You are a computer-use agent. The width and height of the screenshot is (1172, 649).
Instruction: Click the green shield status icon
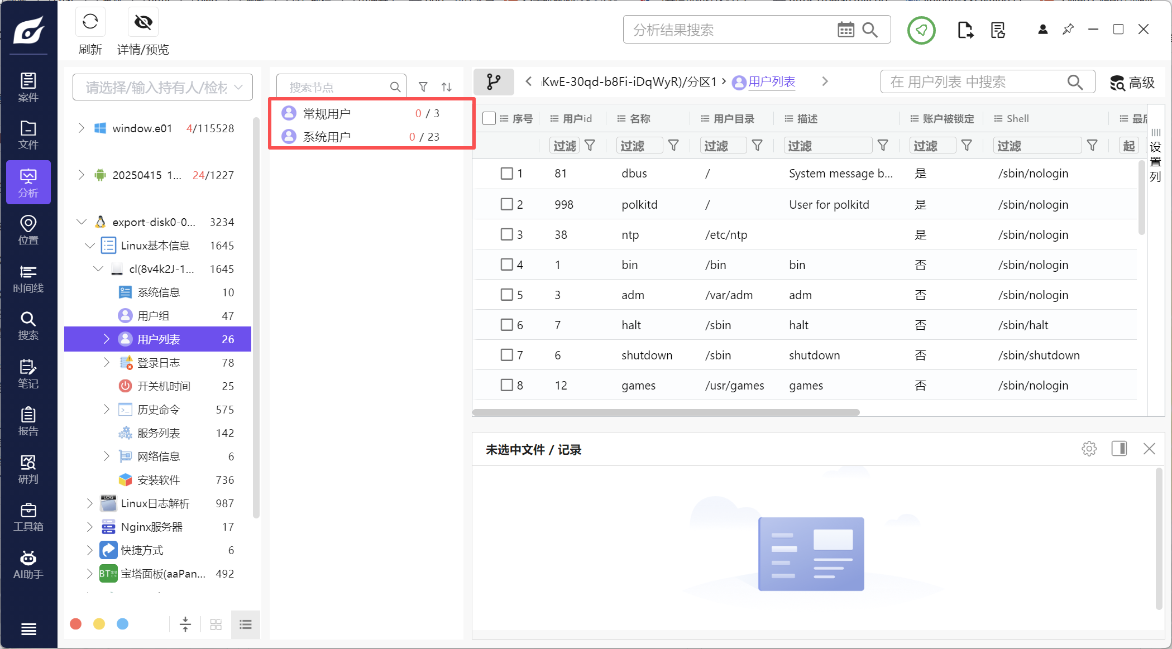tap(921, 30)
